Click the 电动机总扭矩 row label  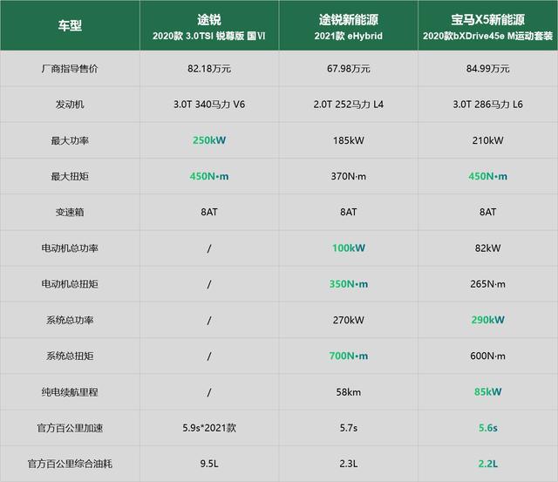70,284
